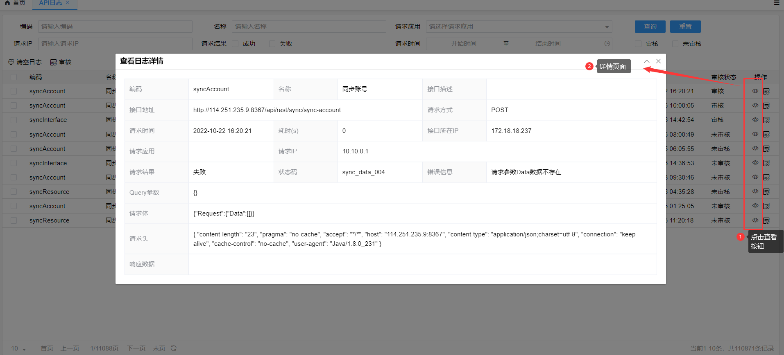The height and width of the screenshot is (355, 784).
Task: Go to pagination 首页 link
Action: tap(47, 348)
